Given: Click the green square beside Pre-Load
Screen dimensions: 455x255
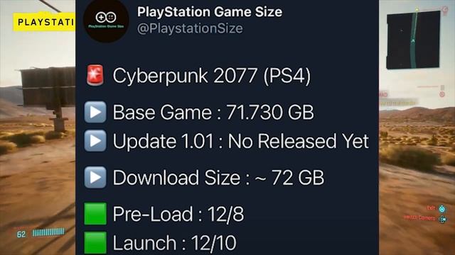Looking at the screenshot, I should click(95, 214).
